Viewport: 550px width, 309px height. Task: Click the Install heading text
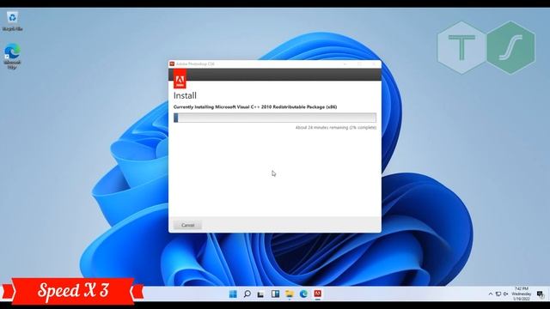(185, 95)
